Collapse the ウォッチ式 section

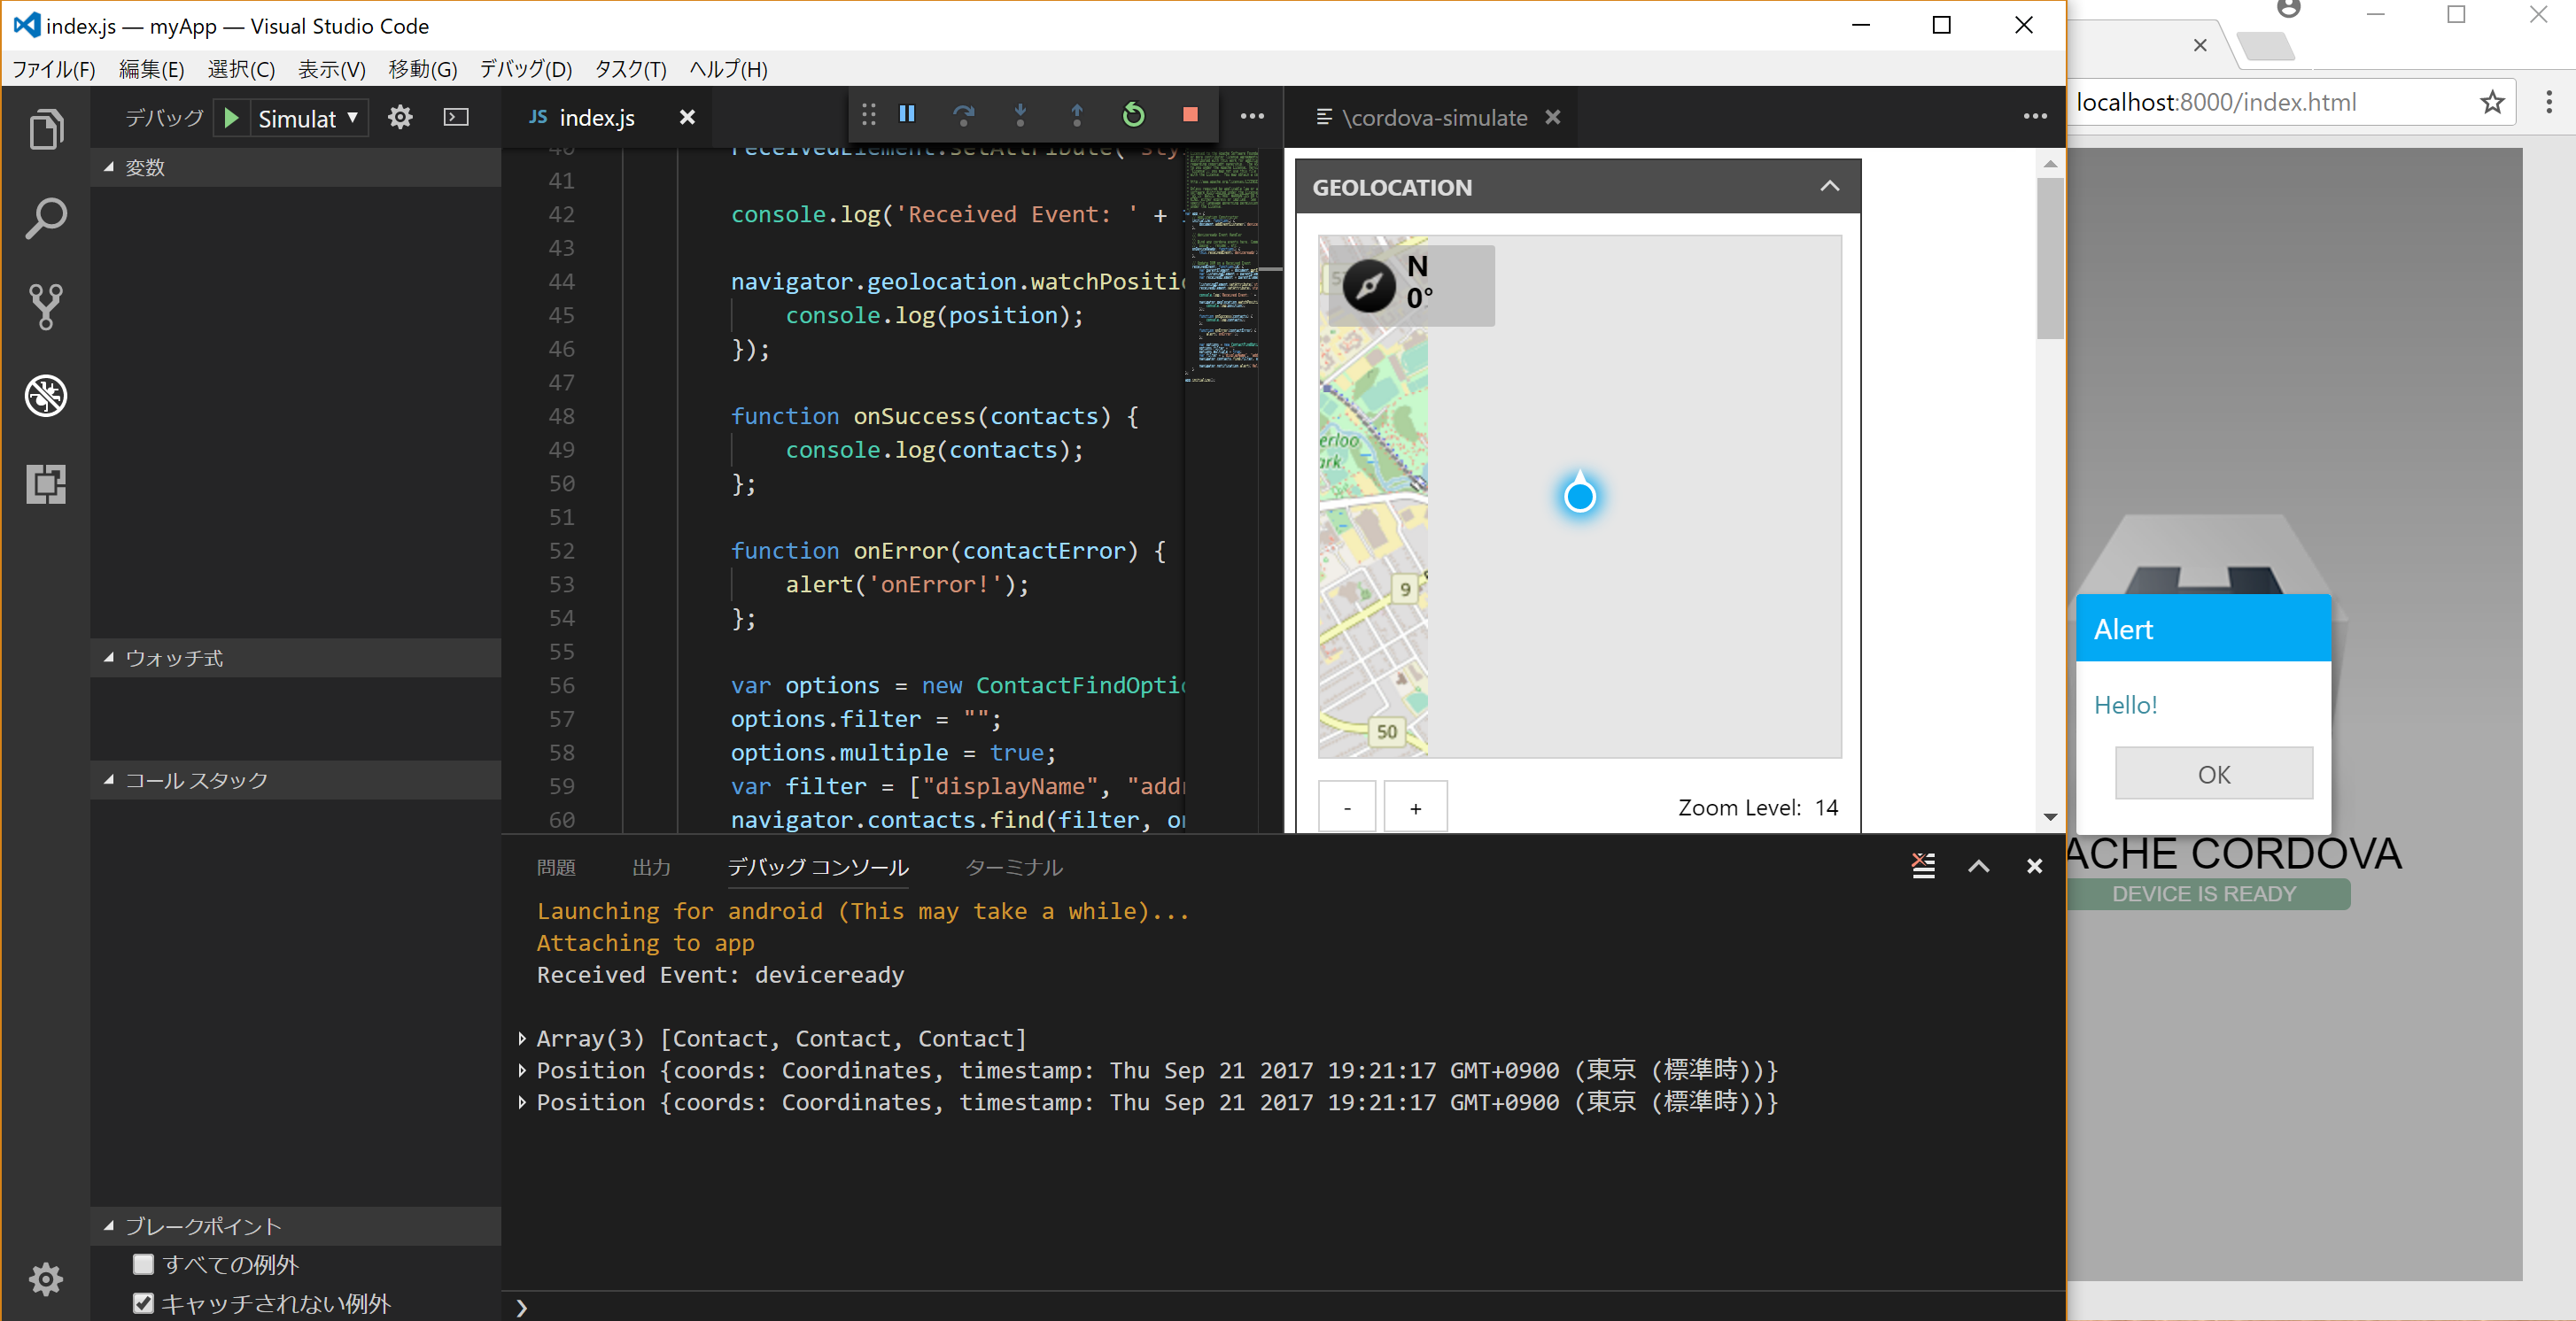[108, 658]
